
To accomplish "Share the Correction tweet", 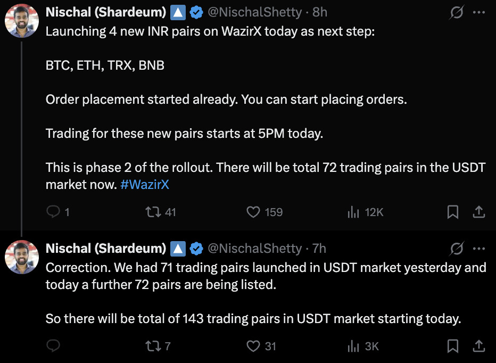I will pyautogui.click(x=479, y=346).
